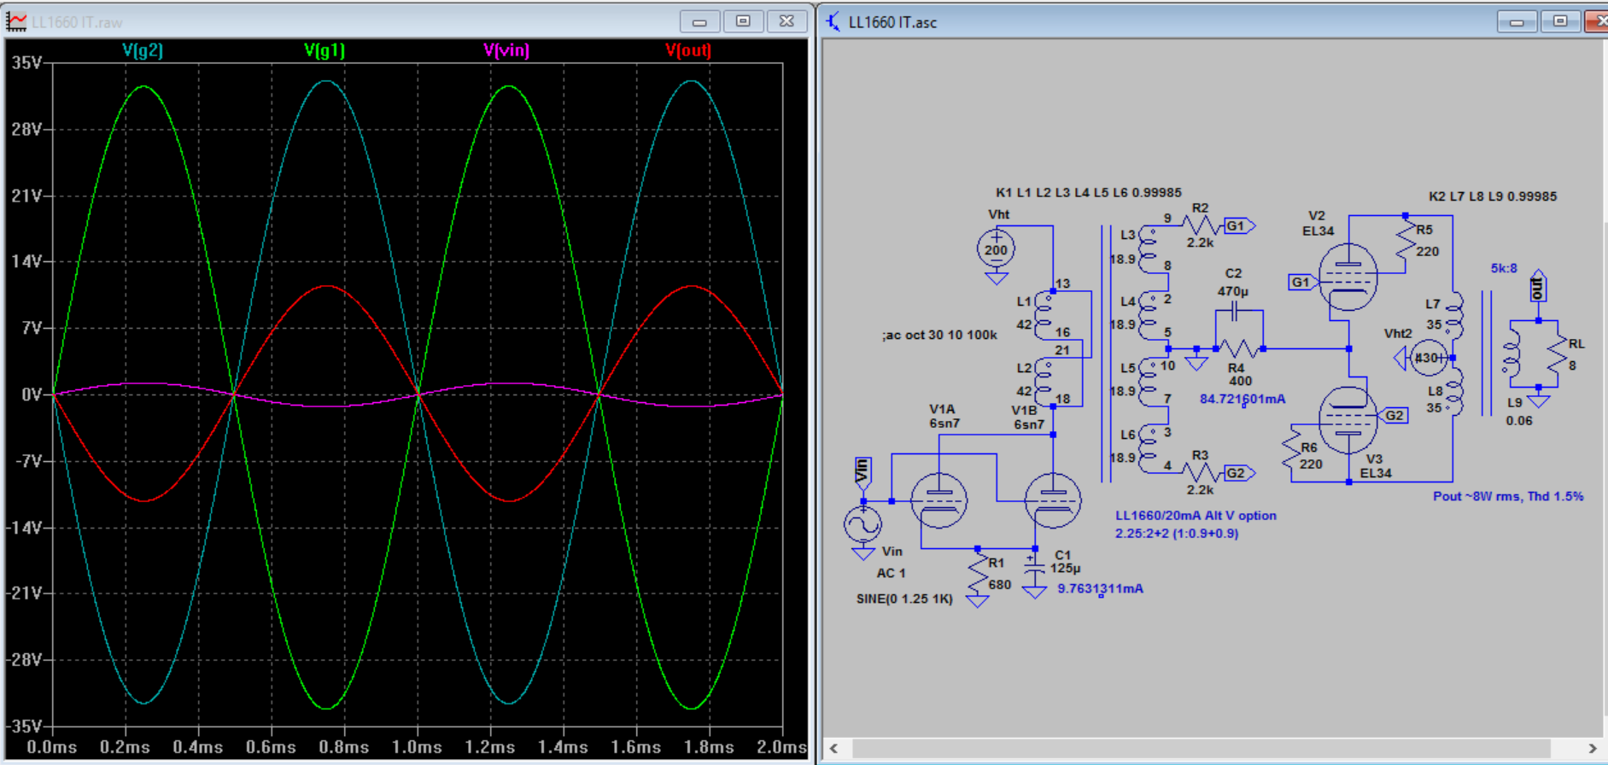Click the LL1660/20mA Alt V option note

click(x=1196, y=516)
